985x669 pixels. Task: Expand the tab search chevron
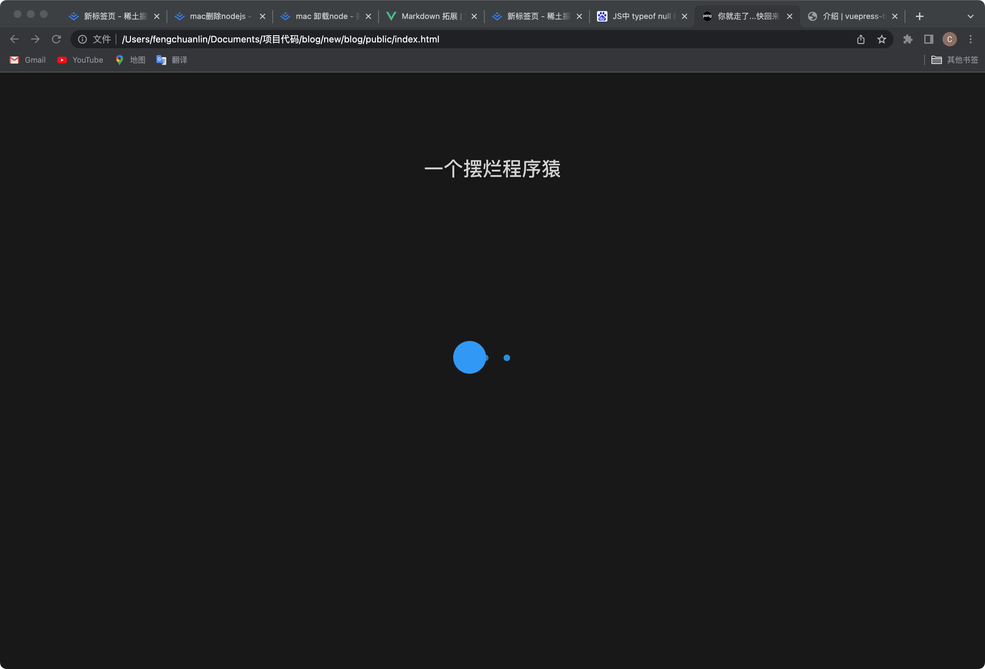(970, 17)
